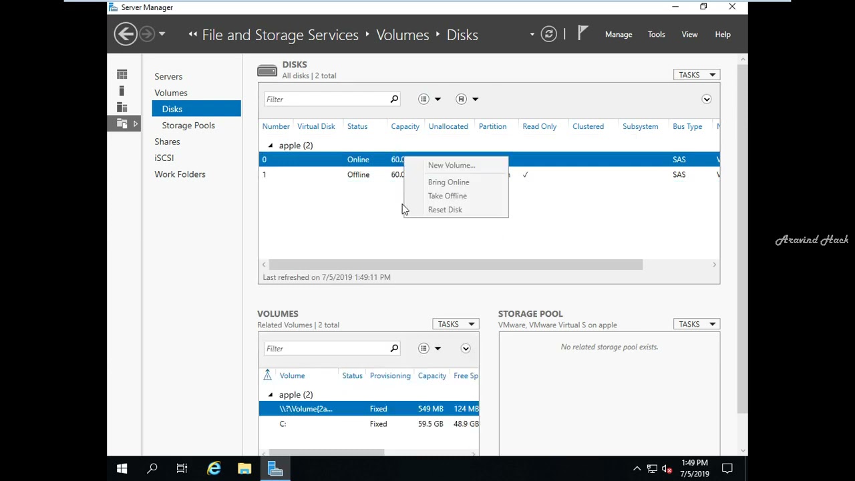Click the warning sort column icon in Volumes
This screenshot has width=855, height=481.
point(267,375)
